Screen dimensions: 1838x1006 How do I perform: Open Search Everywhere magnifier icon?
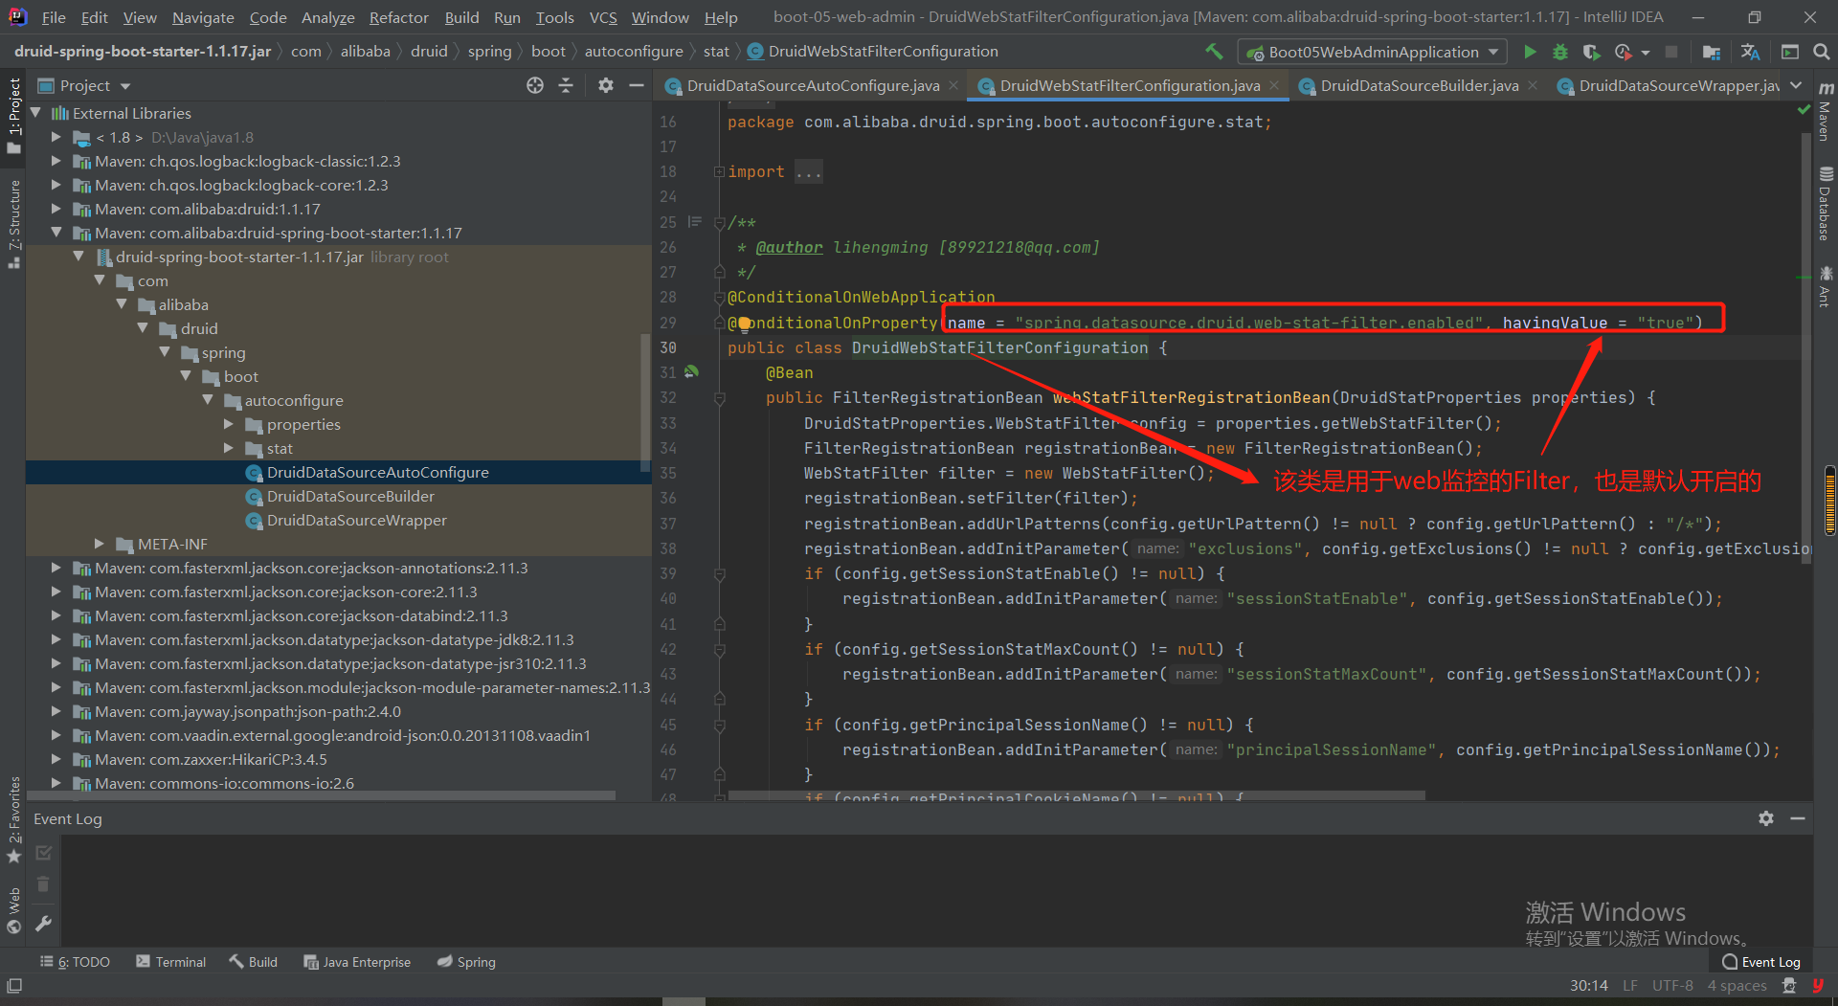click(x=1821, y=52)
